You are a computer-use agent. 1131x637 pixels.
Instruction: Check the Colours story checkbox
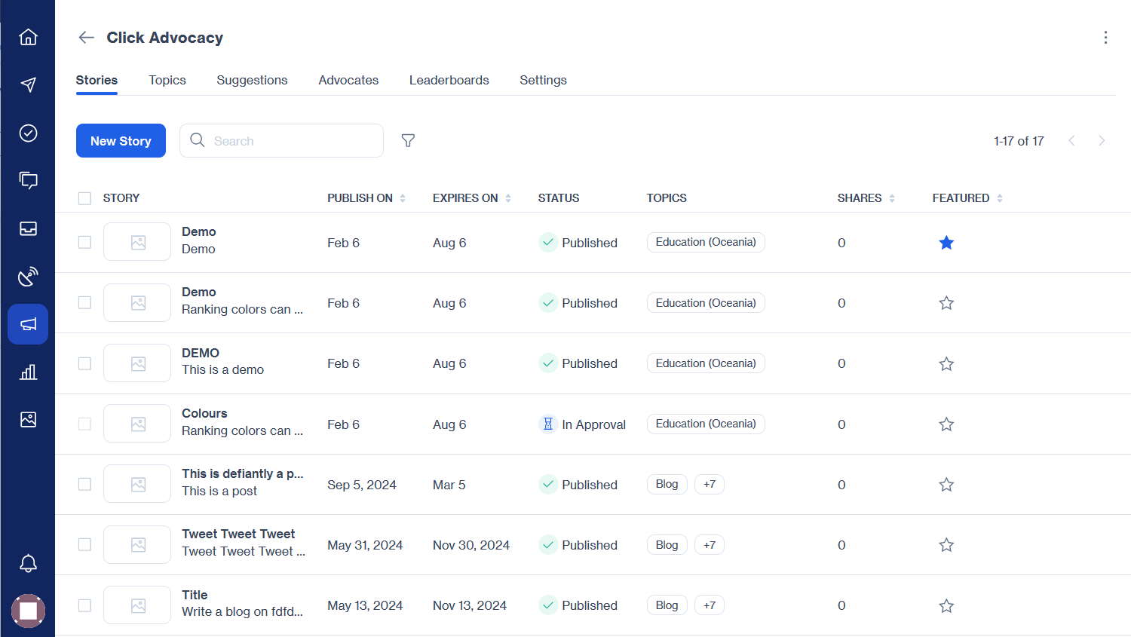[84, 424]
